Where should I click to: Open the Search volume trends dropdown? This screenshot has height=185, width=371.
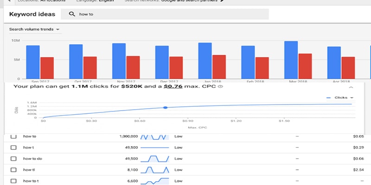[x=34, y=29]
